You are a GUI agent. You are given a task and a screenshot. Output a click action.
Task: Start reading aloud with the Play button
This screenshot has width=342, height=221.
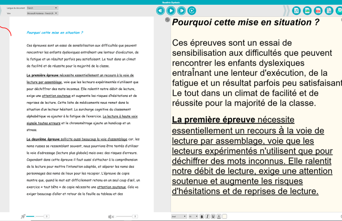pos(171,11)
